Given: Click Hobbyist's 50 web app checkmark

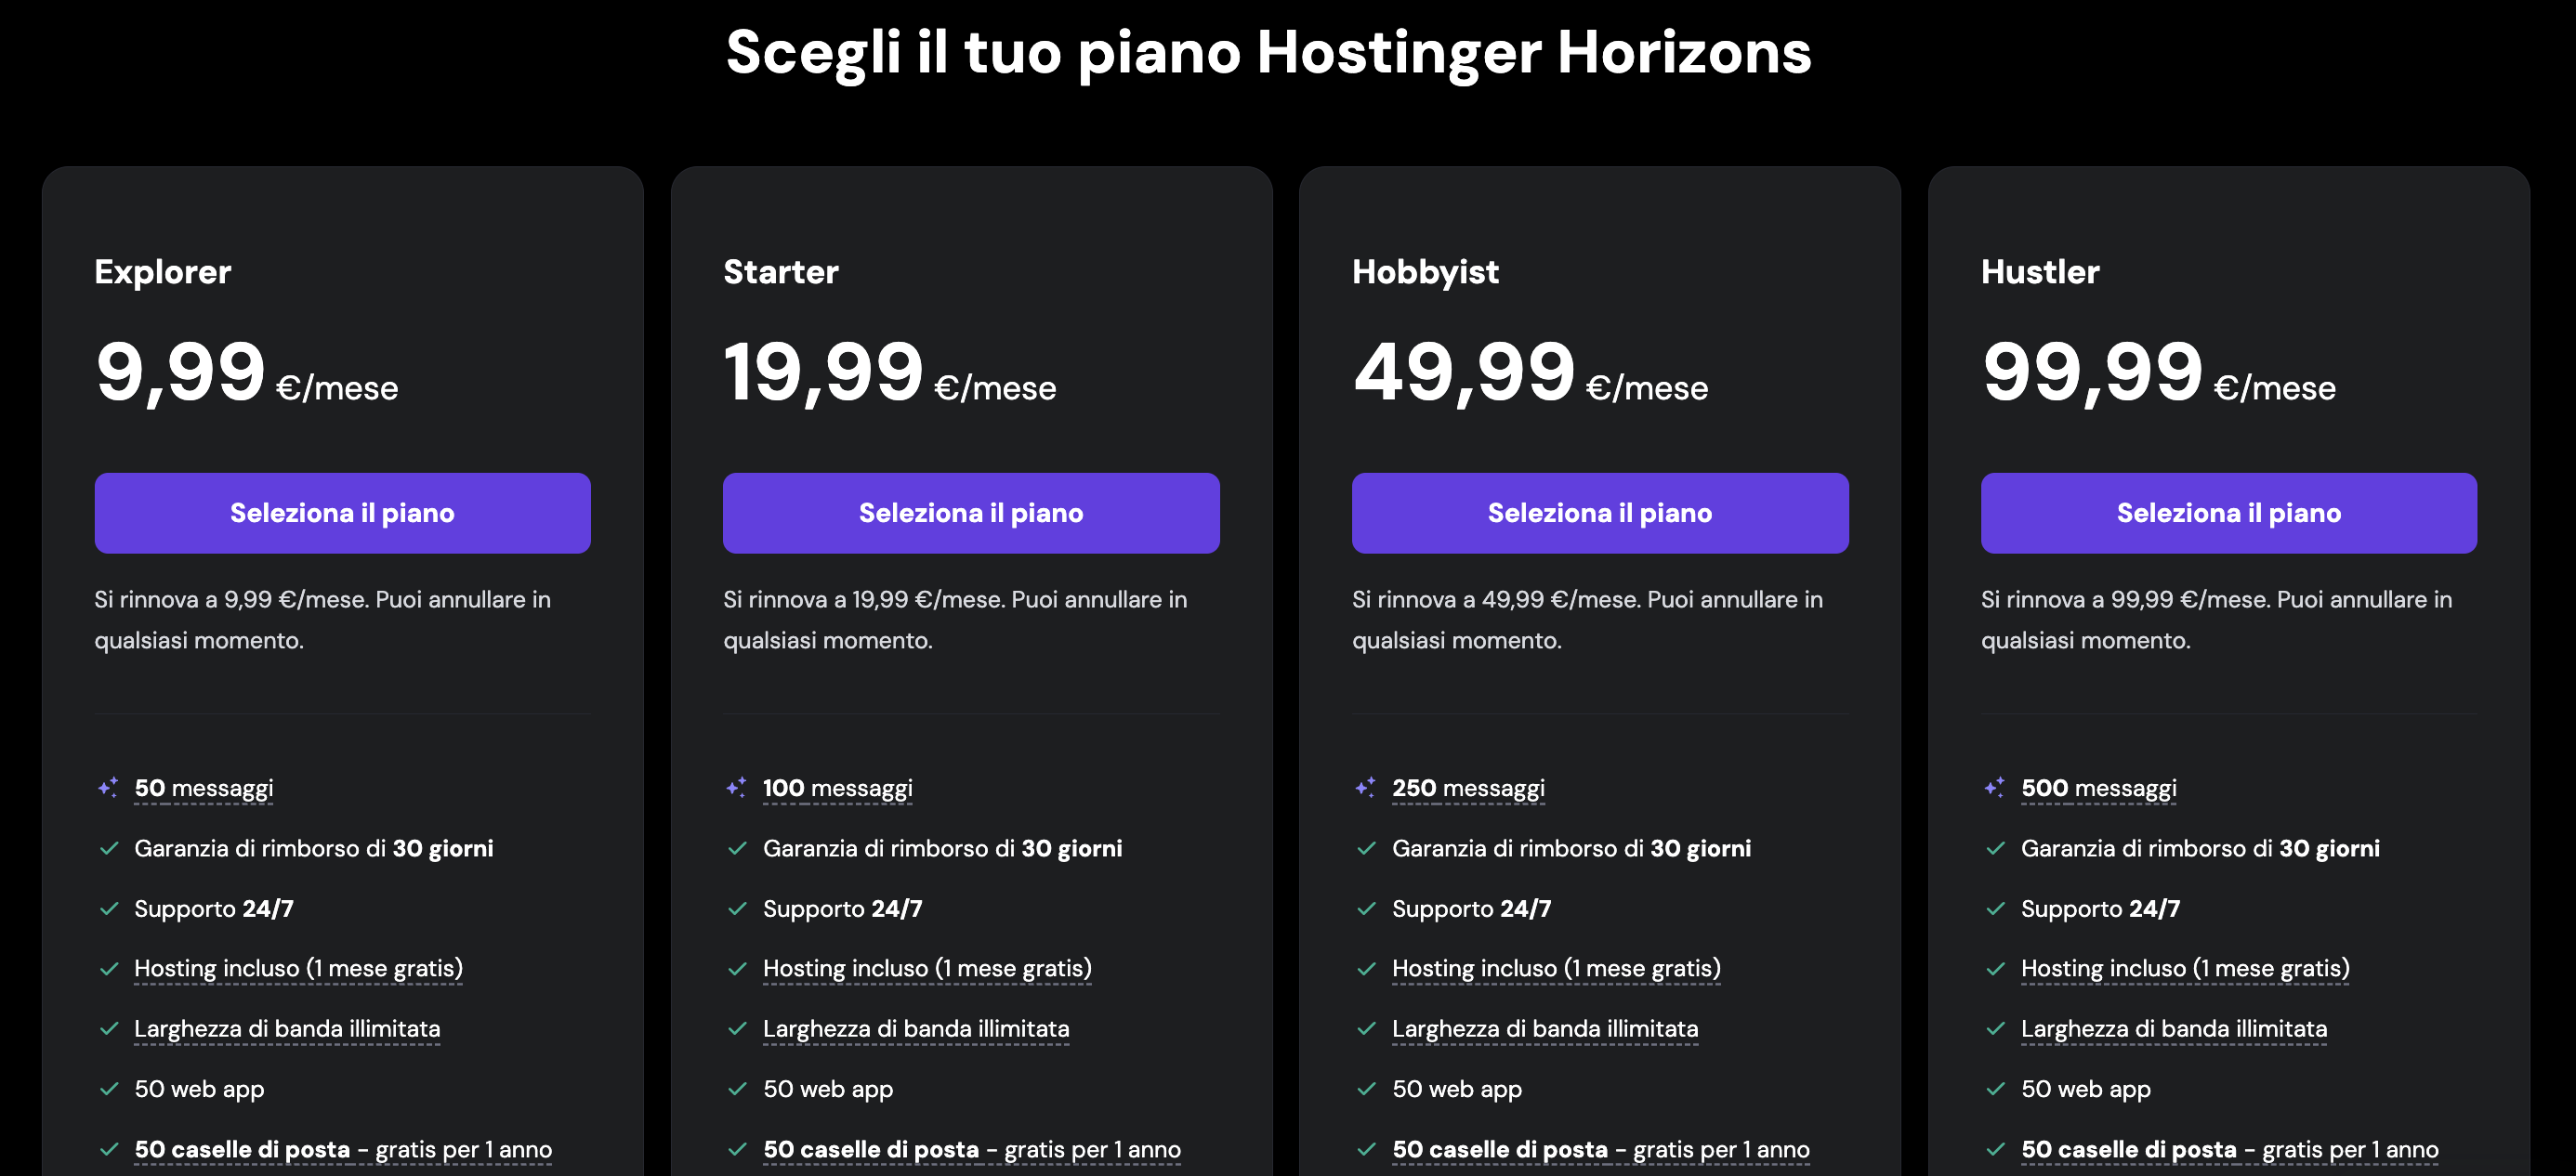Looking at the screenshot, I should (1366, 1089).
